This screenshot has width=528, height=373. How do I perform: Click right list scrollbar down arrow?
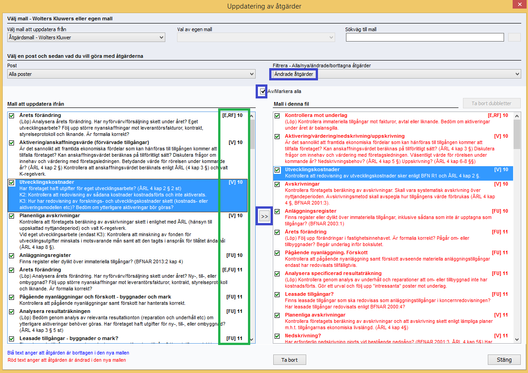[517, 339]
